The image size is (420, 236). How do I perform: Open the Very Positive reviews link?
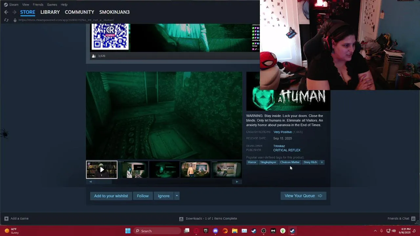(283, 132)
